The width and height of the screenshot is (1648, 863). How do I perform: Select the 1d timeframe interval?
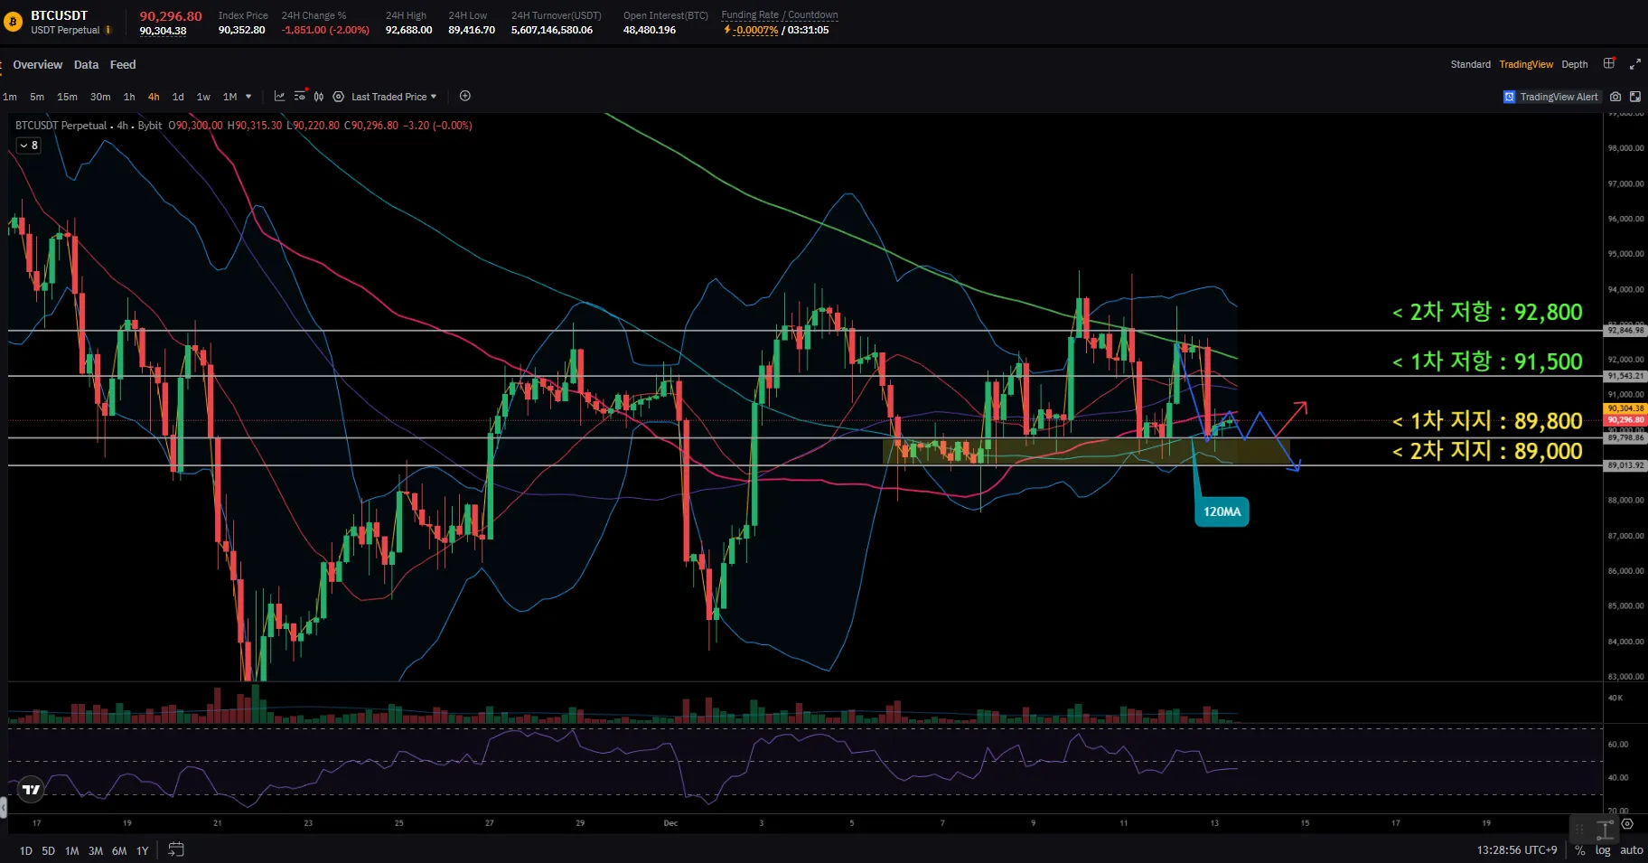tap(178, 97)
